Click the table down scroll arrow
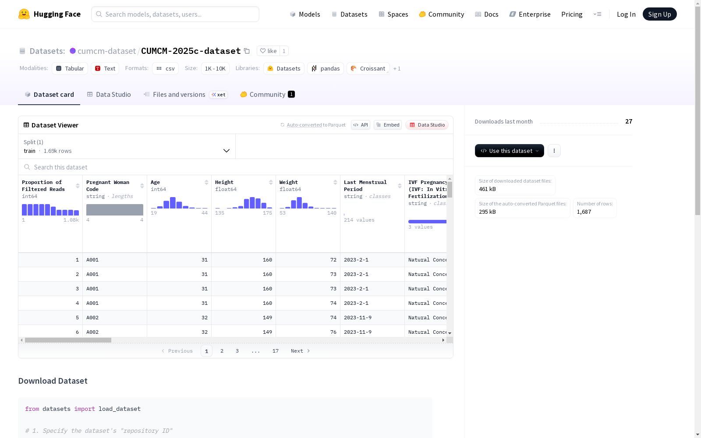 pos(450,333)
